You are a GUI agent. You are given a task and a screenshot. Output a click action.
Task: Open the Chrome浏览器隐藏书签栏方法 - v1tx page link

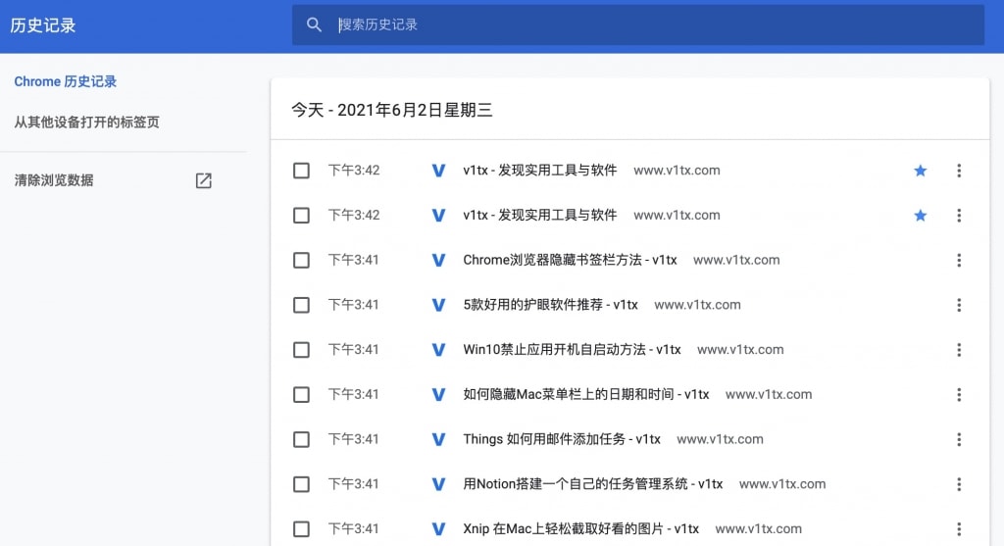tap(570, 260)
